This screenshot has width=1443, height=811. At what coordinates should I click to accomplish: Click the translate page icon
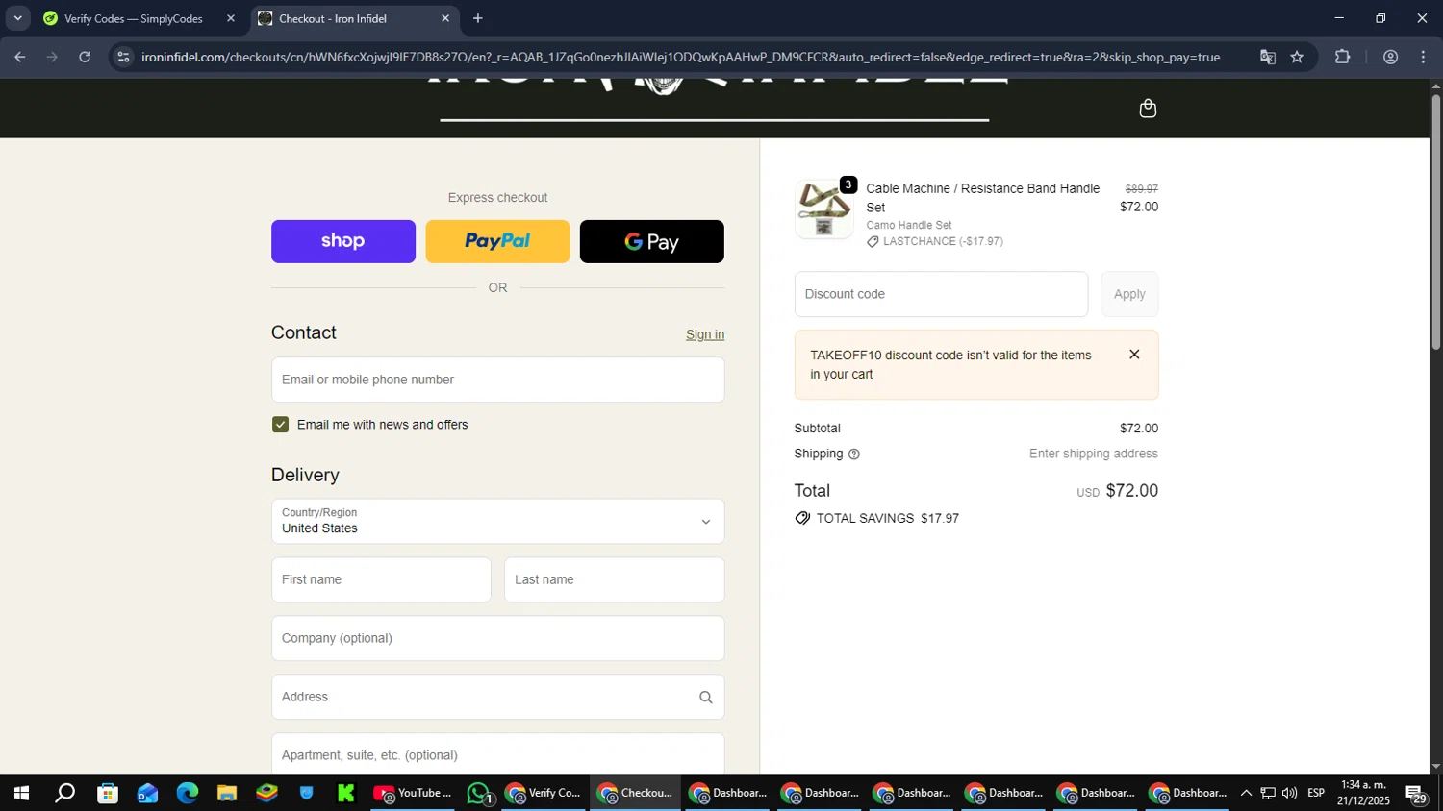tap(1267, 57)
